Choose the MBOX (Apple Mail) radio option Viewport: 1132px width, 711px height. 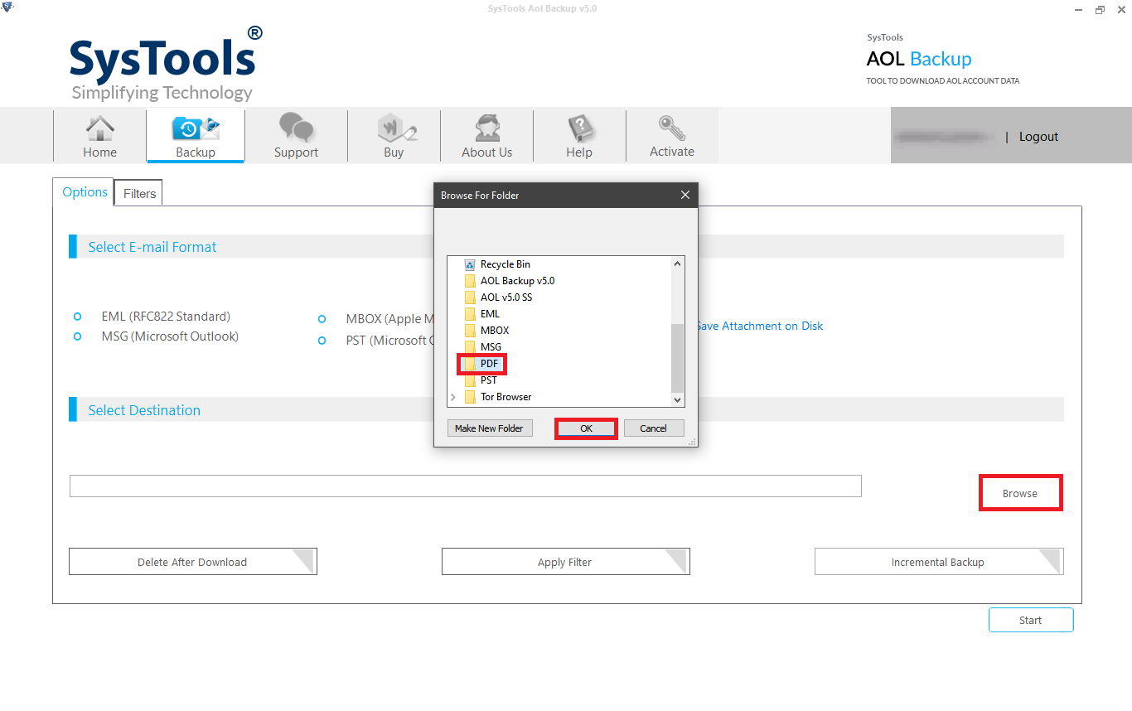pyautogui.click(x=322, y=319)
